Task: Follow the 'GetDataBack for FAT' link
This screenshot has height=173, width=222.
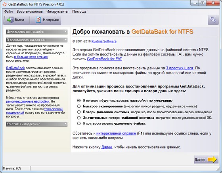Action: (104, 59)
